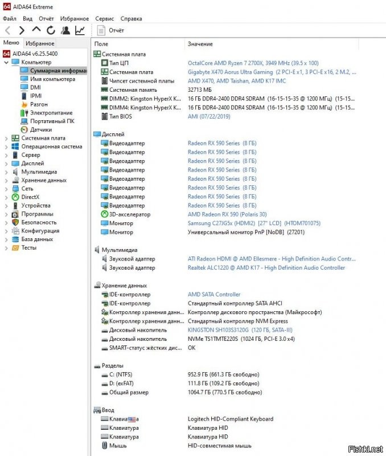
Task: Expand the Операционная система node
Action: pyautogui.click(x=6, y=147)
